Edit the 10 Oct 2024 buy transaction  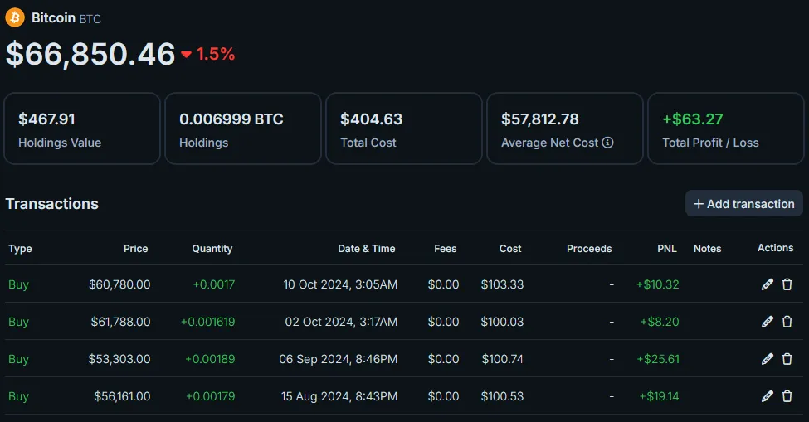[x=768, y=284]
